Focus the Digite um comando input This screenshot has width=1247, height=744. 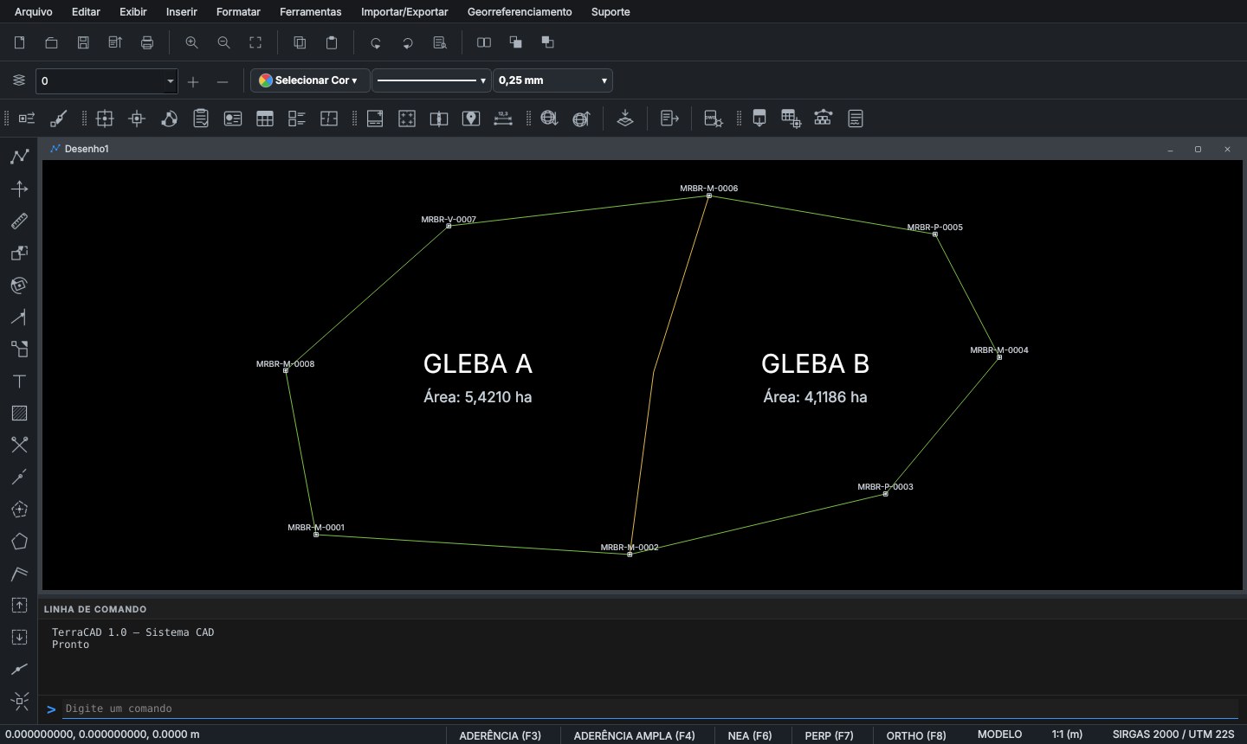[649, 709]
